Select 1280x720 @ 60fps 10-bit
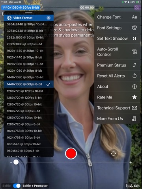The width and height of the screenshot is (142, 189). 29,104
